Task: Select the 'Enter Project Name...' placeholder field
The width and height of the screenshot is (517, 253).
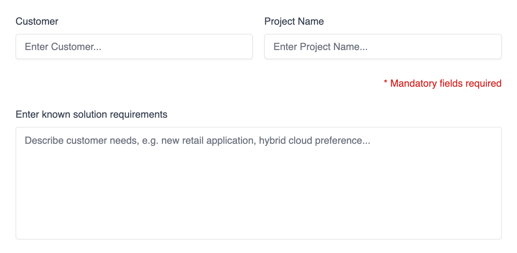Action: point(383,47)
